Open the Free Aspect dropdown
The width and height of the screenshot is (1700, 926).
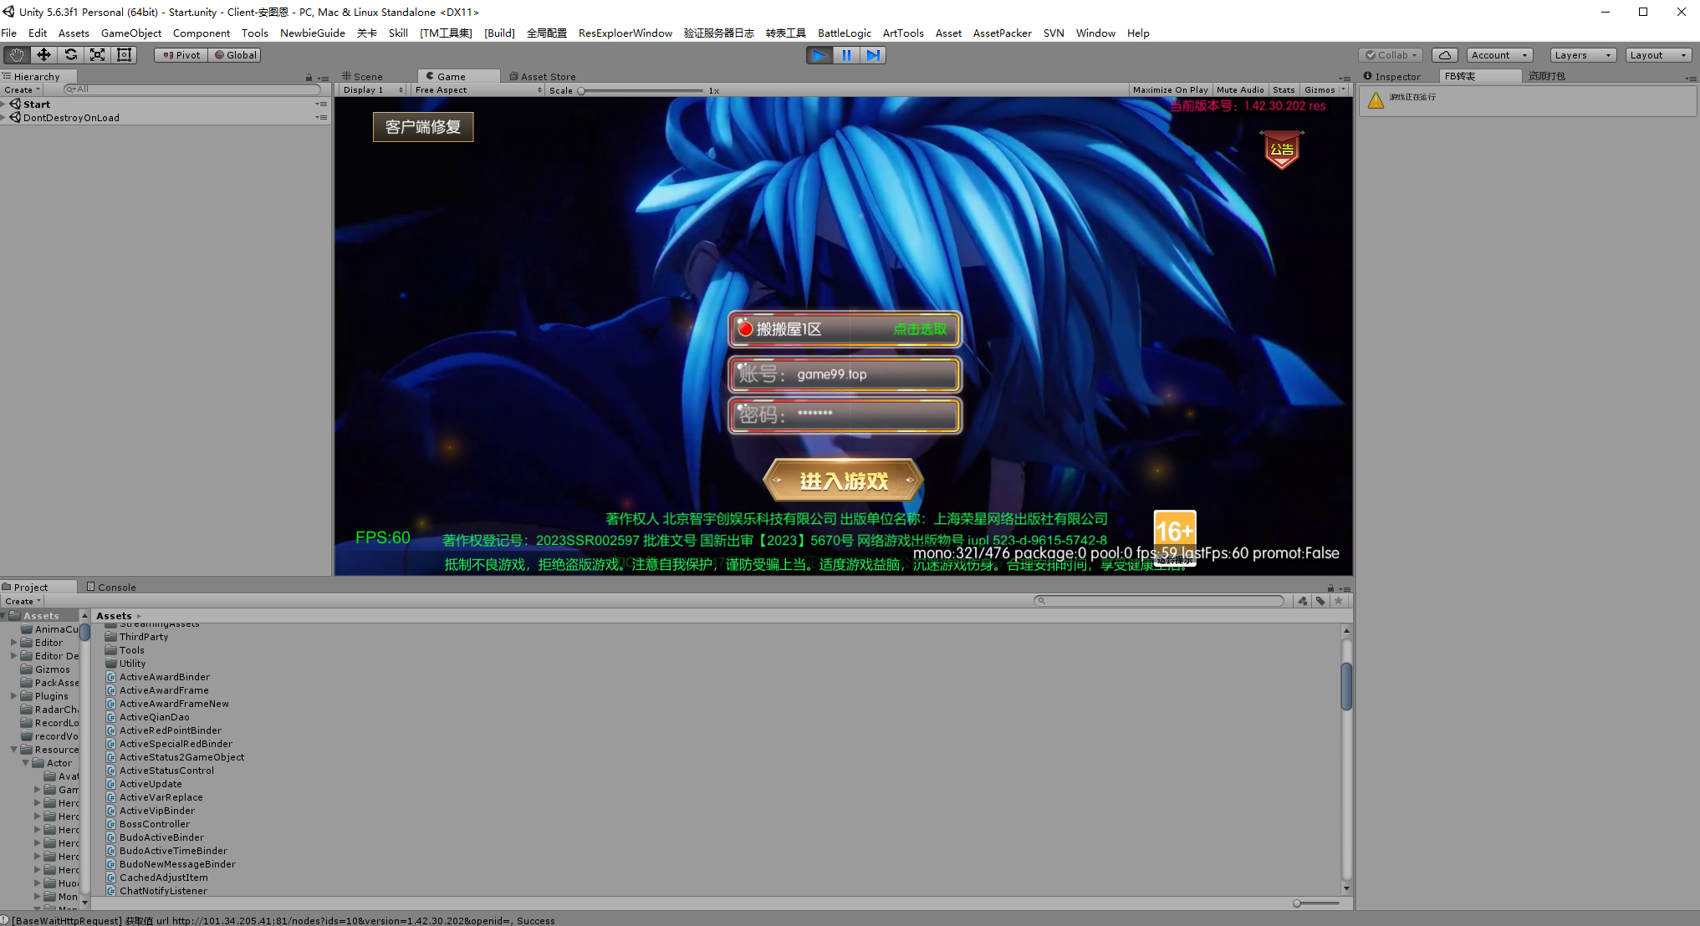click(x=477, y=90)
